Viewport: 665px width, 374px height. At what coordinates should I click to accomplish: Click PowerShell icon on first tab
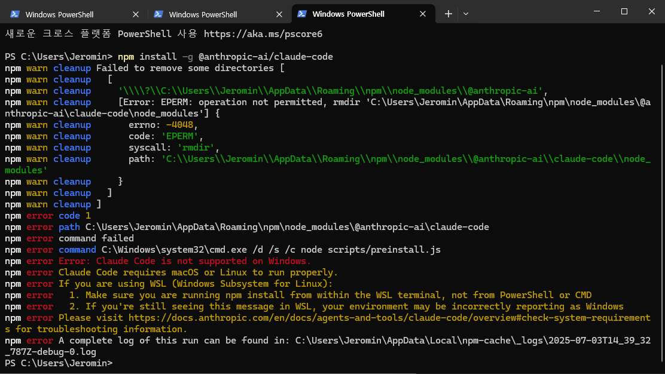[x=15, y=14]
